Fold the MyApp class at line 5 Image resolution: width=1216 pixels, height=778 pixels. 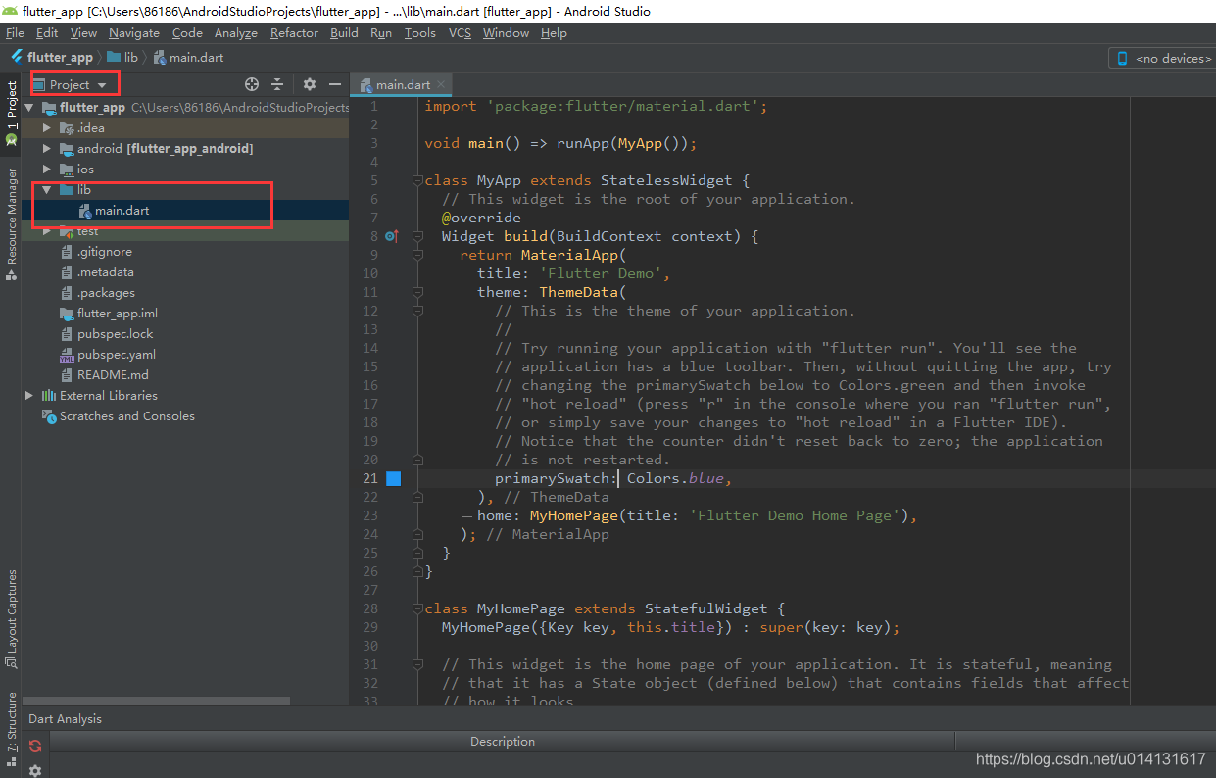click(x=417, y=181)
